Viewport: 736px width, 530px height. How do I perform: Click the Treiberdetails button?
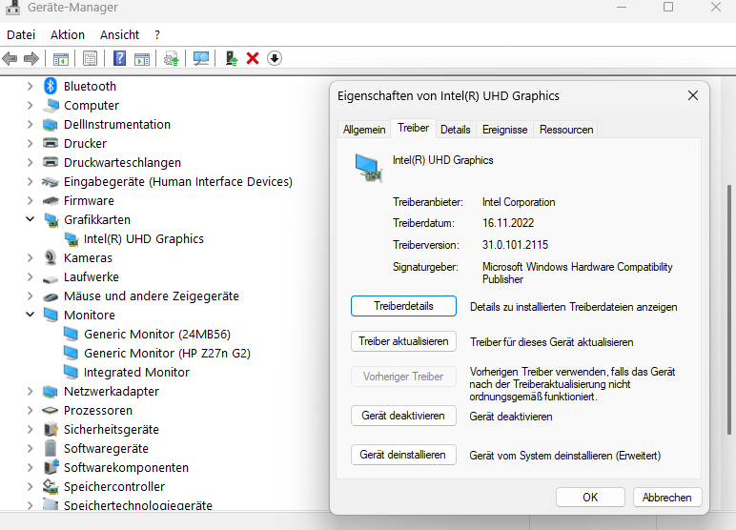[403, 306]
